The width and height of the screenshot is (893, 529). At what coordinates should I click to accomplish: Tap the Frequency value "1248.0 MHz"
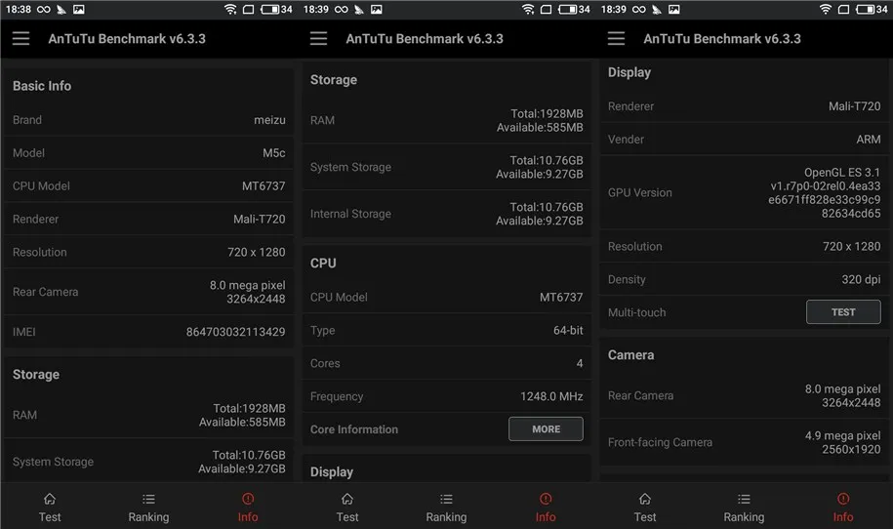point(551,396)
